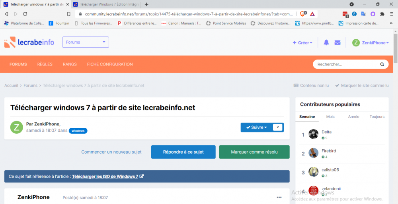This screenshot has height=204, width=398.
Task: Click inside the Rechercher search field
Action: (347, 64)
